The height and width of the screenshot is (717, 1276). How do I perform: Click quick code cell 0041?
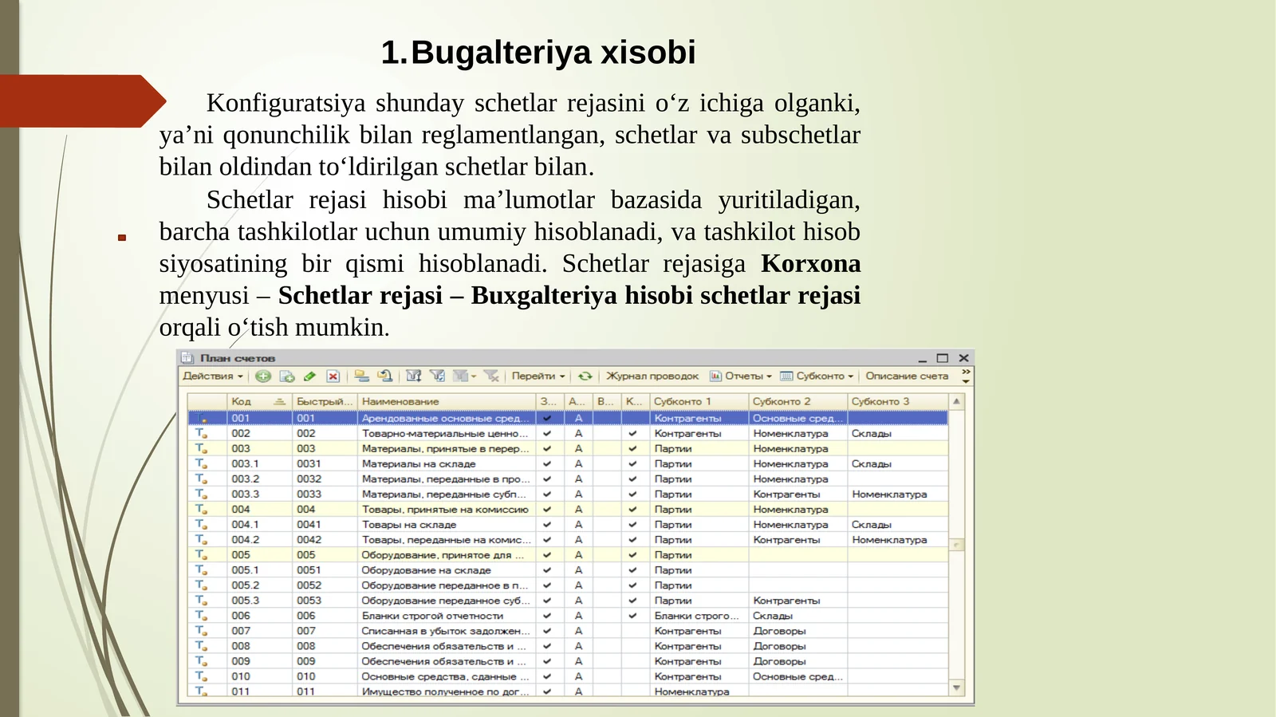pos(324,524)
